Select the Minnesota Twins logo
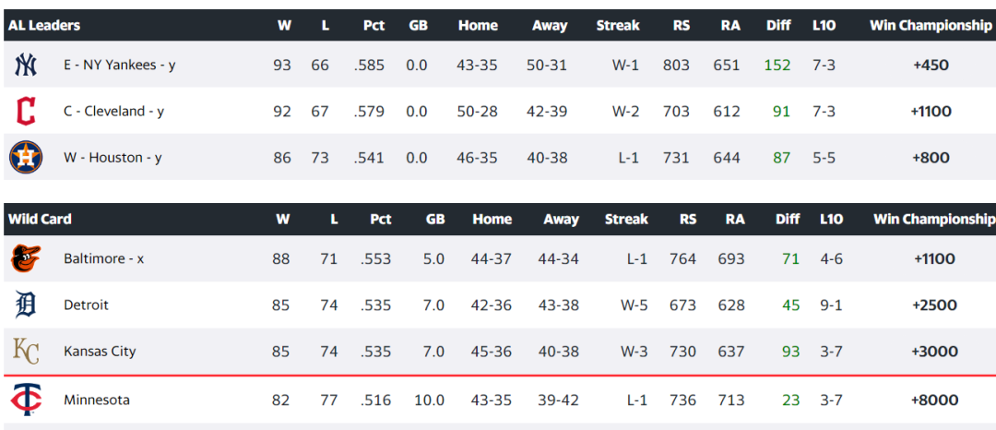The width and height of the screenshot is (996, 430). point(26,400)
